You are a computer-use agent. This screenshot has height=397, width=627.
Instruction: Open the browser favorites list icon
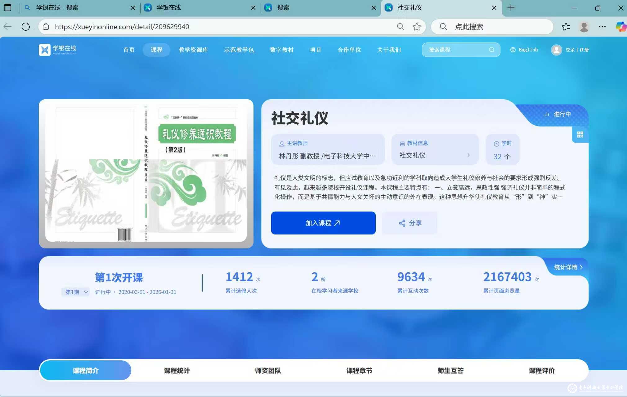click(566, 27)
